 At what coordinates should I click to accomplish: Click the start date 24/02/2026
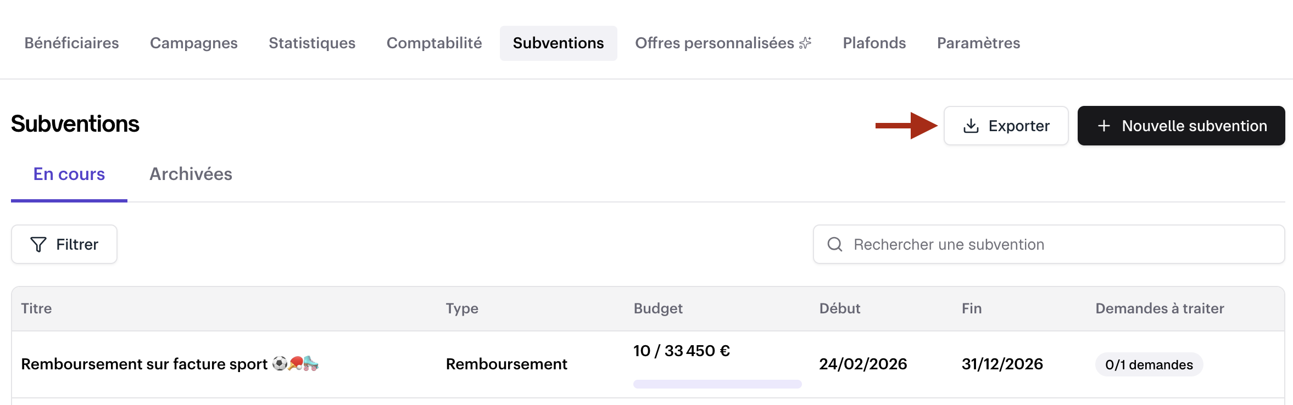(x=863, y=364)
